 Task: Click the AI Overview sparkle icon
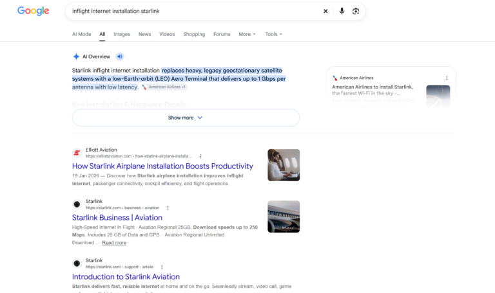pos(76,57)
